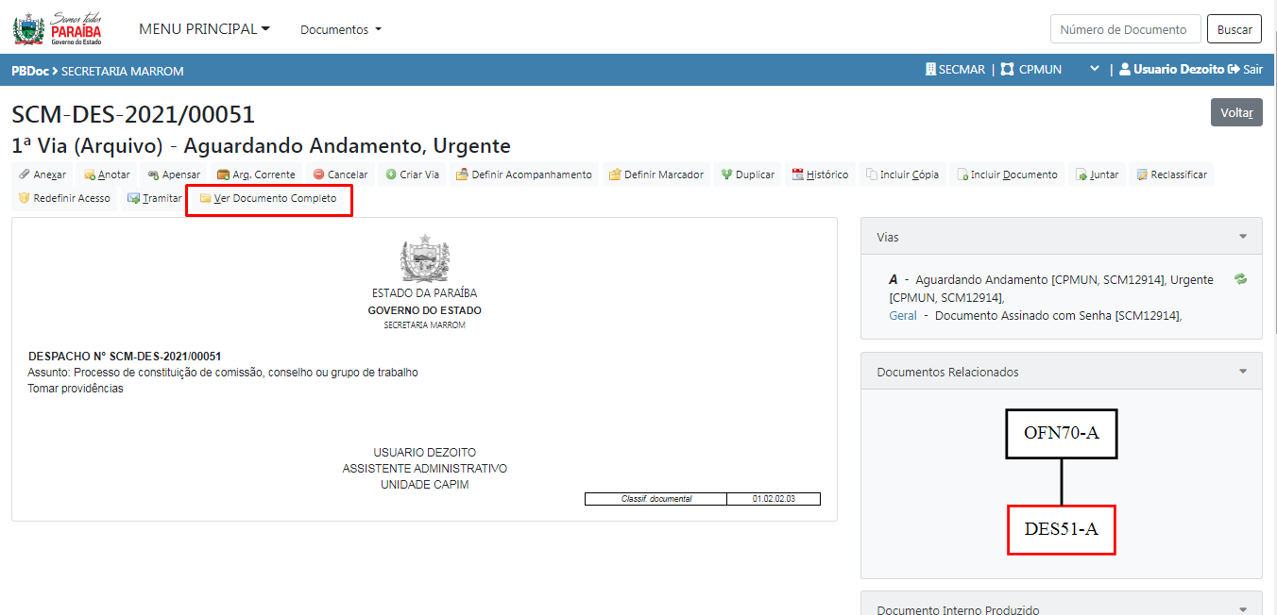Collapse the Documentos Relacionados panel
This screenshot has height=615, width=1277.
[1243, 372]
